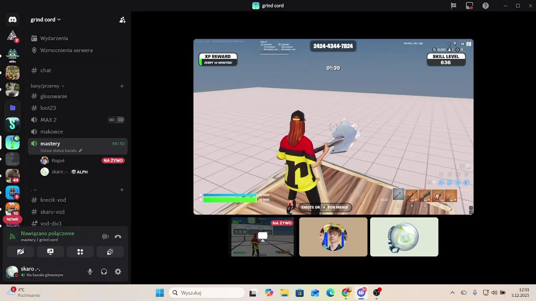Deafen with headphones icon

pyautogui.click(x=104, y=272)
